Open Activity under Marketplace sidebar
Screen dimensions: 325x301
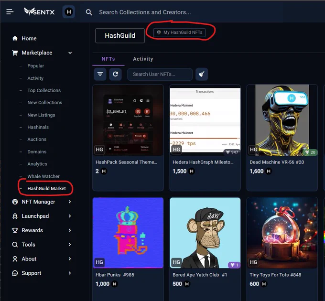click(x=35, y=78)
